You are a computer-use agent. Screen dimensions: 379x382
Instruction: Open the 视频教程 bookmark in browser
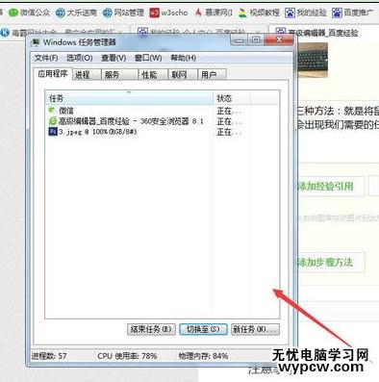259,13
